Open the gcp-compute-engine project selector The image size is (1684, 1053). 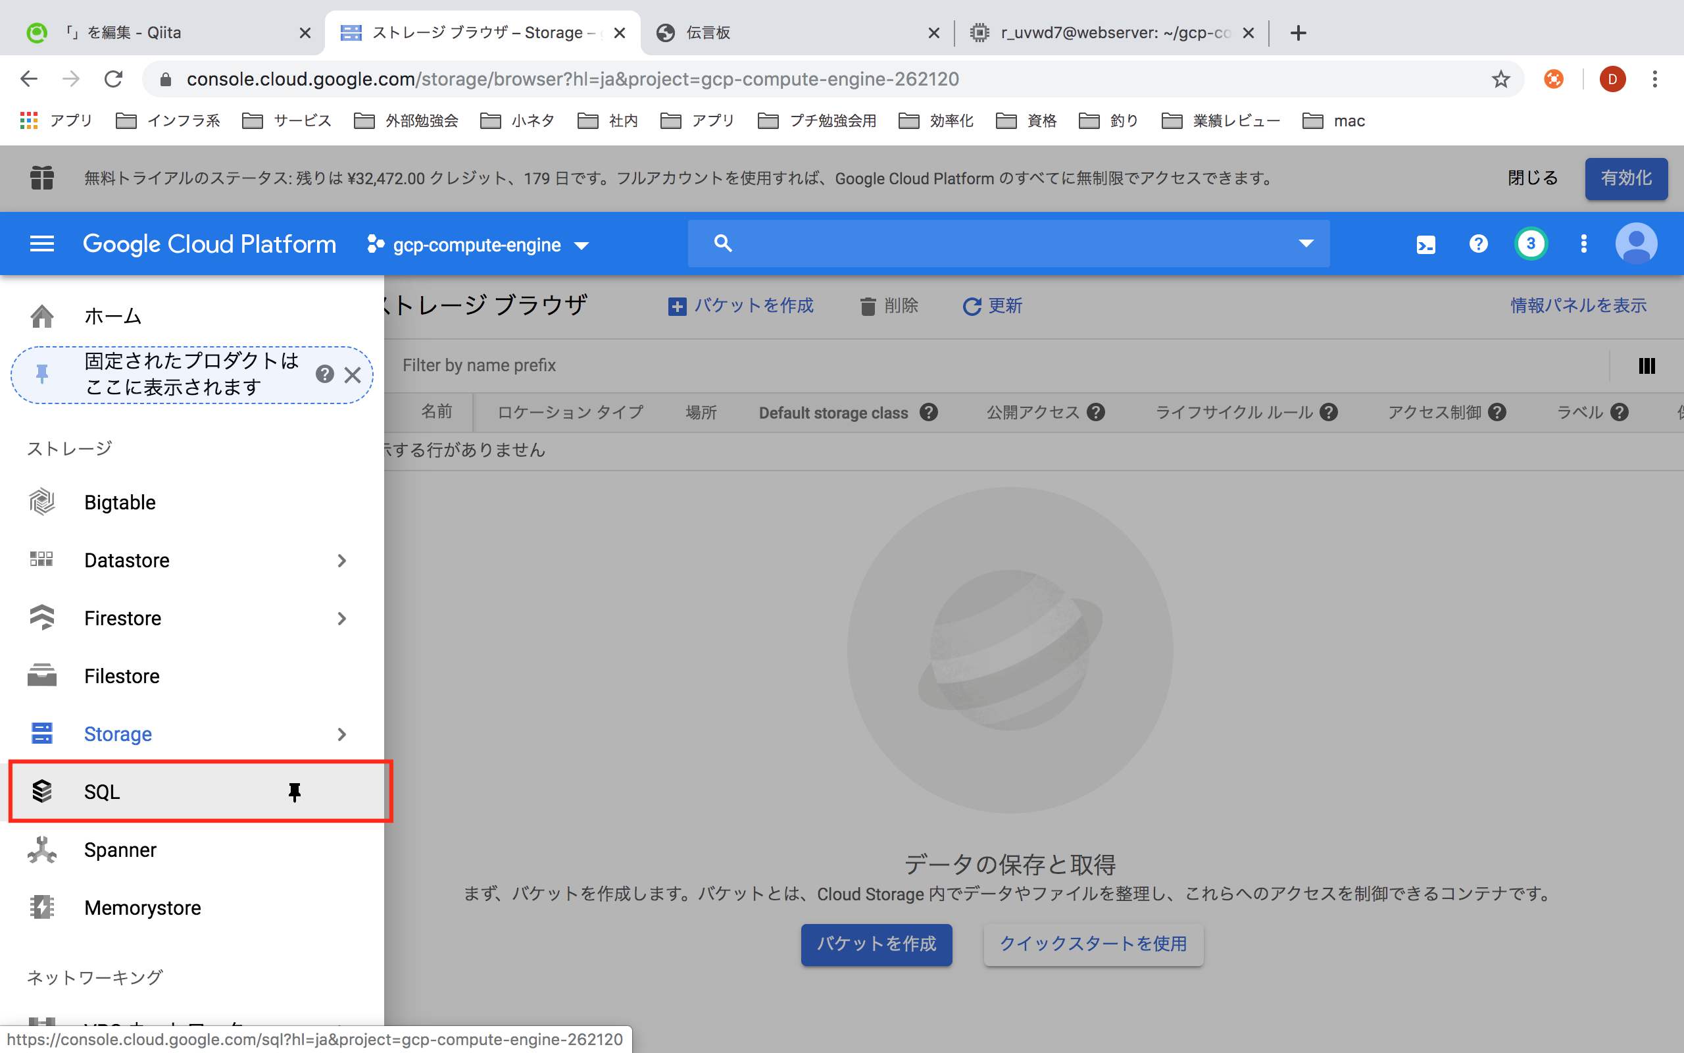point(478,245)
